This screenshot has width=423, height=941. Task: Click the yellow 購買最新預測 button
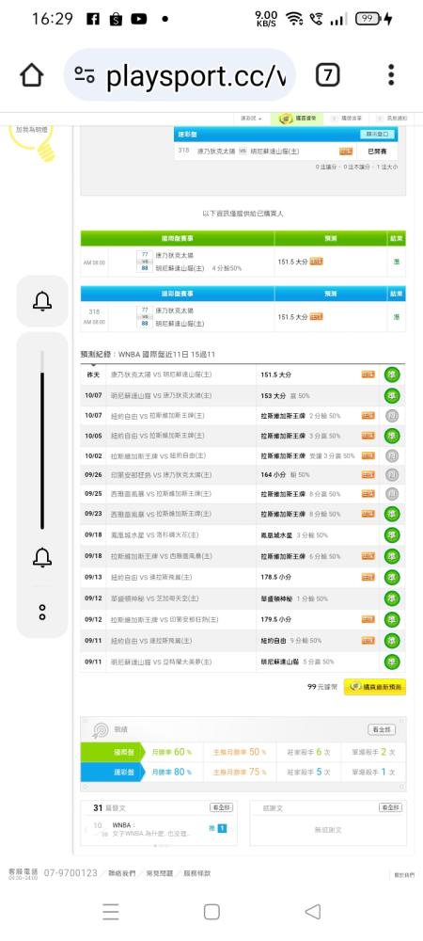click(x=374, y=687)
